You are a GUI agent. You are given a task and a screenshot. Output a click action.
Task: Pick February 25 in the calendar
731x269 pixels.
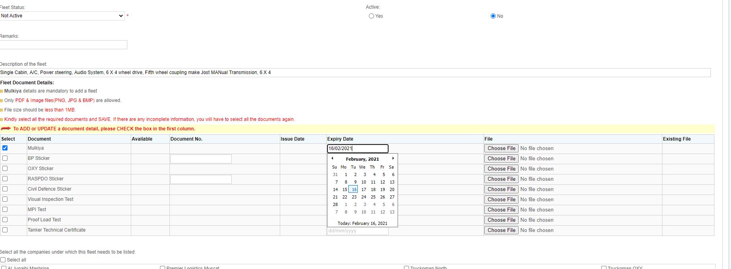[373, 197]
